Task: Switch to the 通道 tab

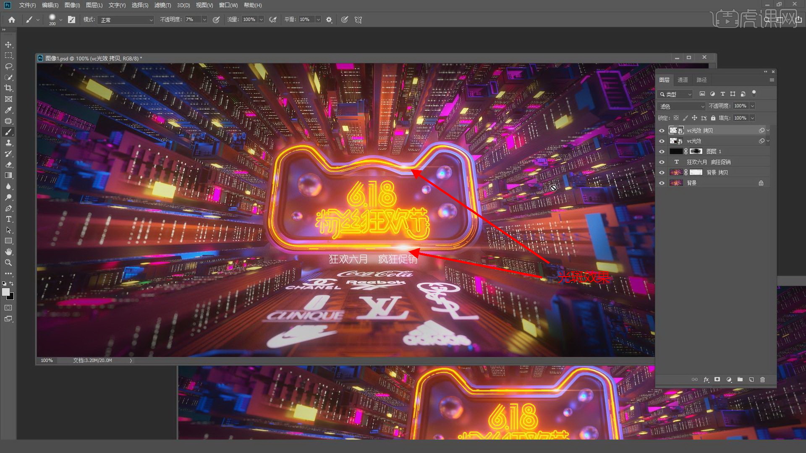Action: 683,80
